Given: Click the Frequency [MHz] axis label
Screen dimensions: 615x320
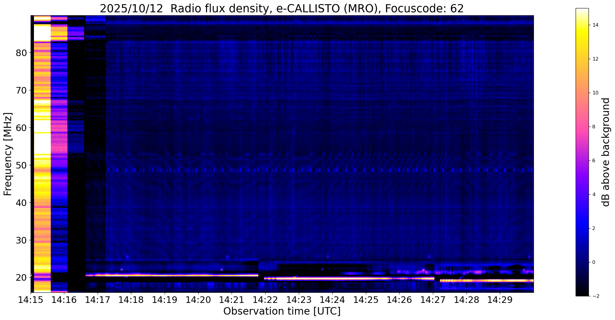Looking at the screenshot, I should [x=8, y=154].
